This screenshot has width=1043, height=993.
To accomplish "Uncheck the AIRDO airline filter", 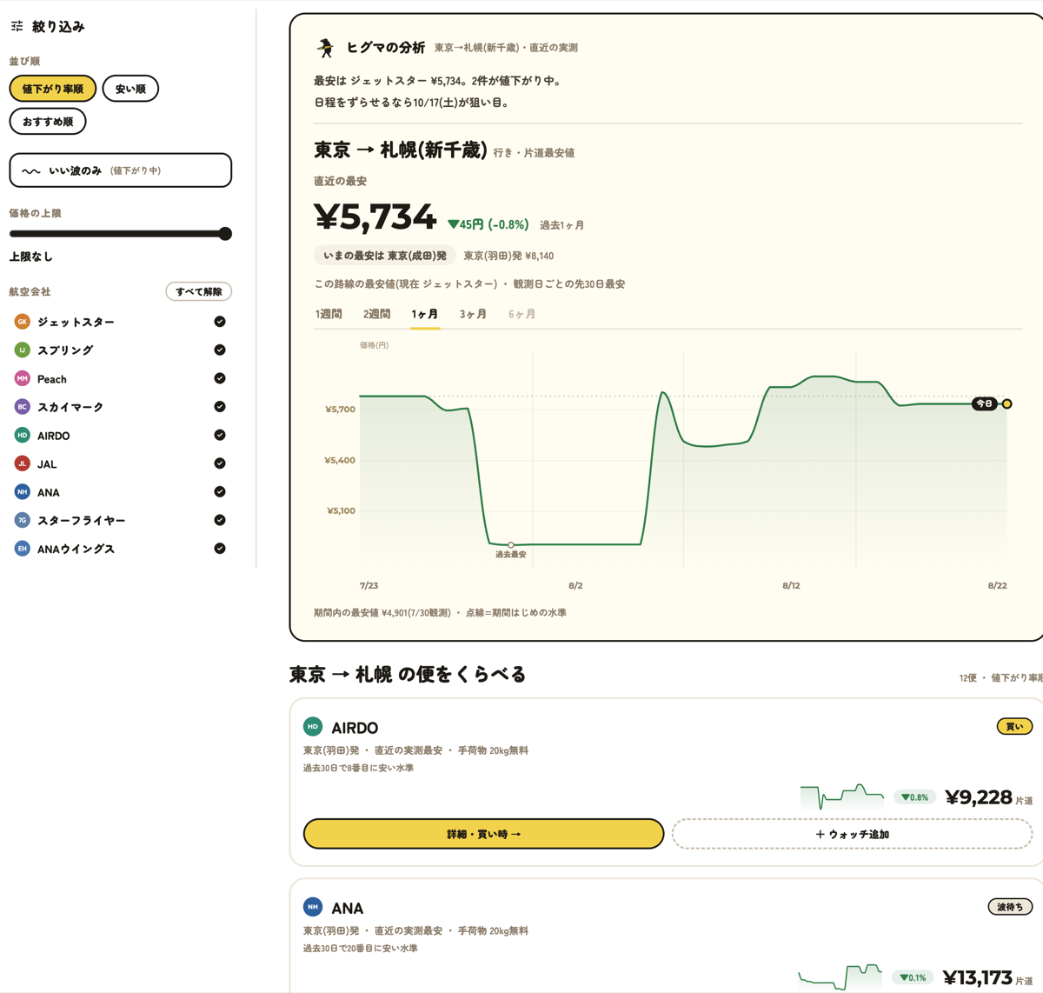I will tap(220, 435).
